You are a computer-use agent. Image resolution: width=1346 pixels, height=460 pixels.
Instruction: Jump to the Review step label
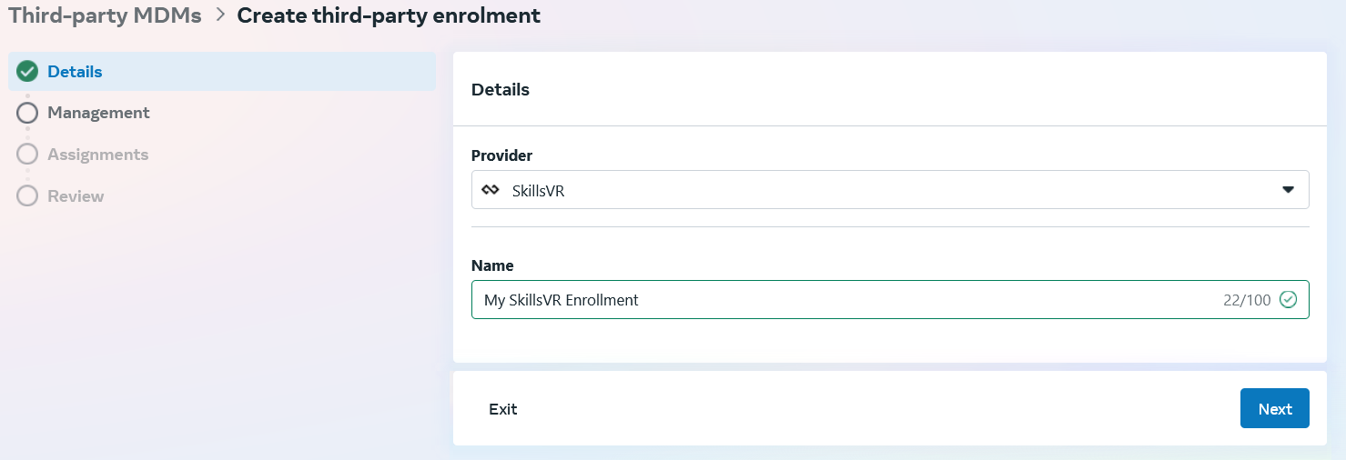pos(76,196)
